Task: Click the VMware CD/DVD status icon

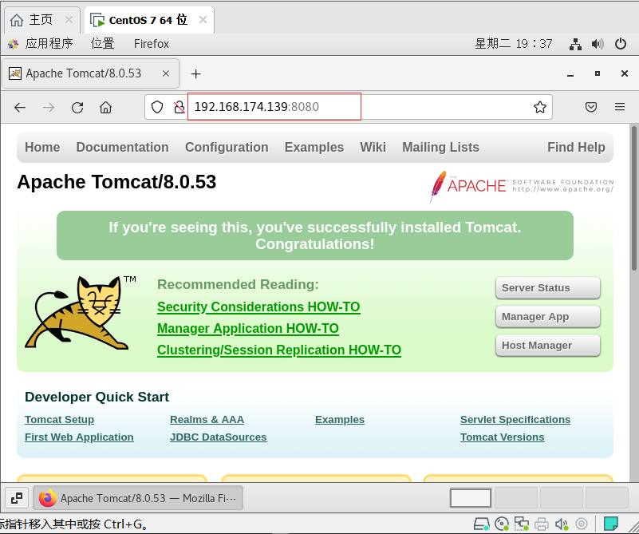Action: coord(502,524)
